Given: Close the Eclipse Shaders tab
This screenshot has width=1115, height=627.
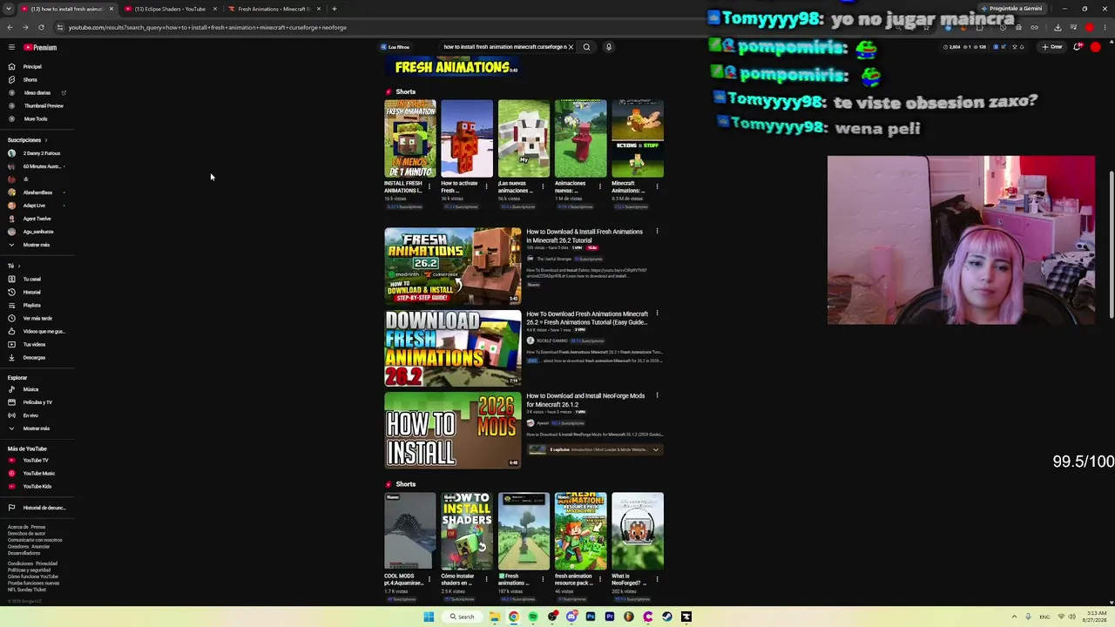Looking at the screenshot, I should (x=214, y=9).
